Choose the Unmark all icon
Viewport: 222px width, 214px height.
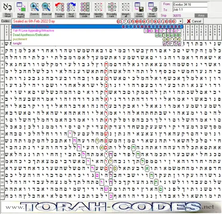(x=125, y=7)
